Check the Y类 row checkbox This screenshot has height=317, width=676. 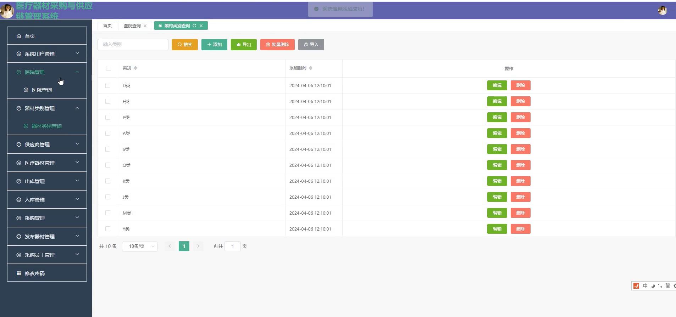(108, 229)
